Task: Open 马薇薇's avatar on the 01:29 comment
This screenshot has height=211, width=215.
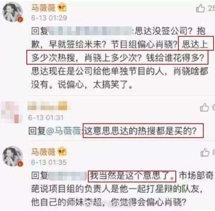Action: pyautogui.click(x=12, y=12)
